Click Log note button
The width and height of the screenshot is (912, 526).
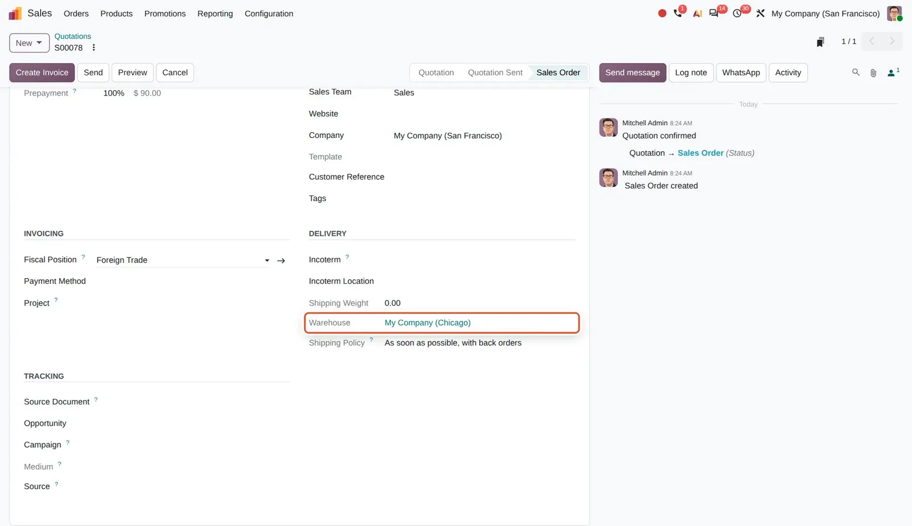coord(691,73)
